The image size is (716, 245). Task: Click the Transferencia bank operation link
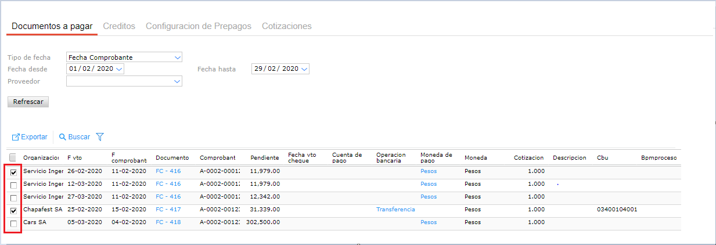tap(395, 210)
